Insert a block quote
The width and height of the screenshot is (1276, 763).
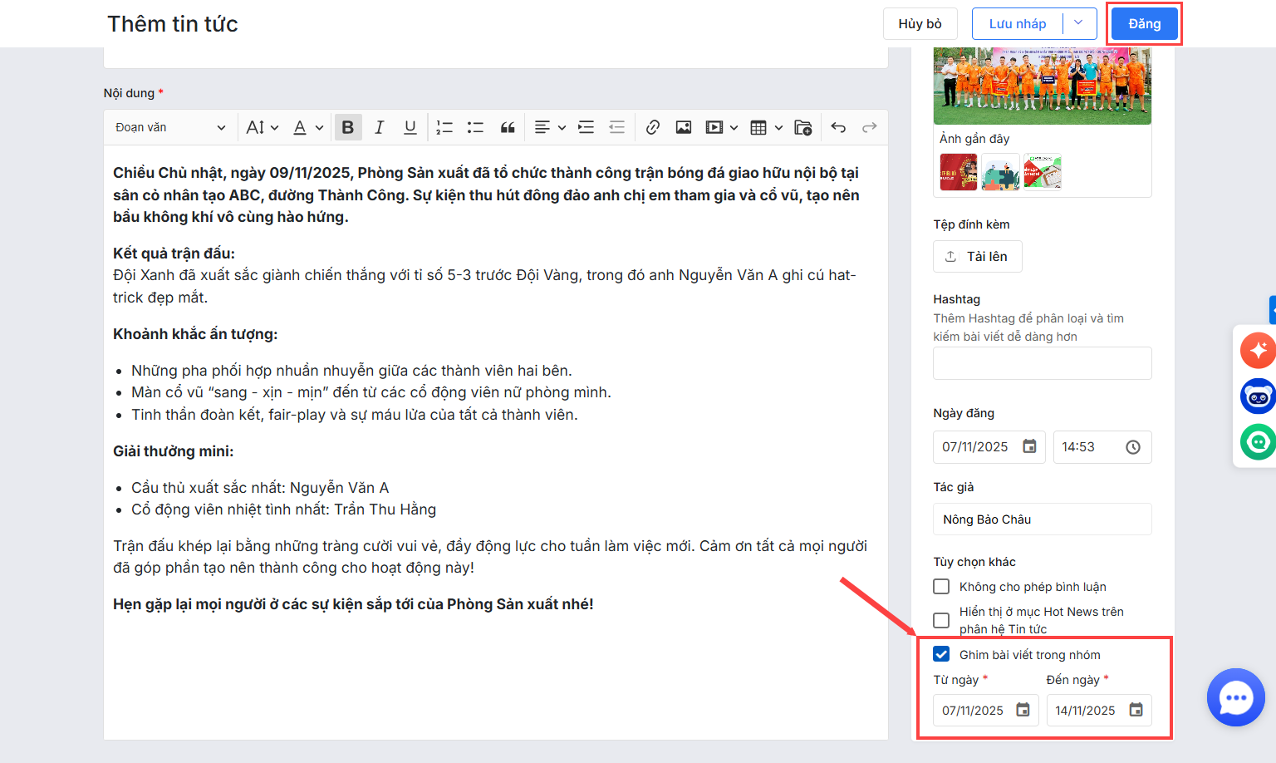pos(508,127)
